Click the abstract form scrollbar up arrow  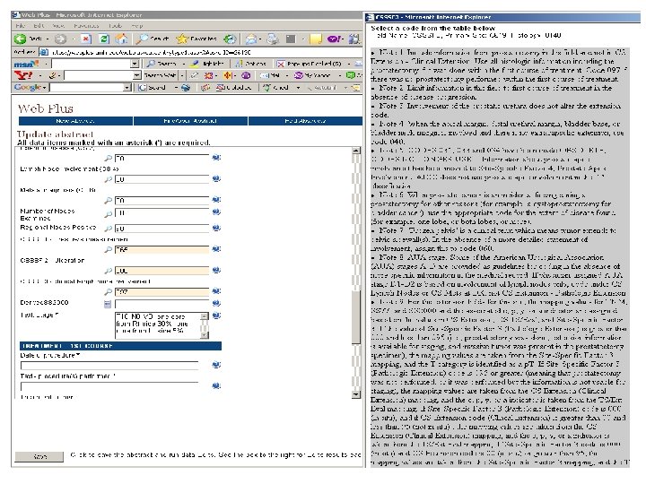356,151
